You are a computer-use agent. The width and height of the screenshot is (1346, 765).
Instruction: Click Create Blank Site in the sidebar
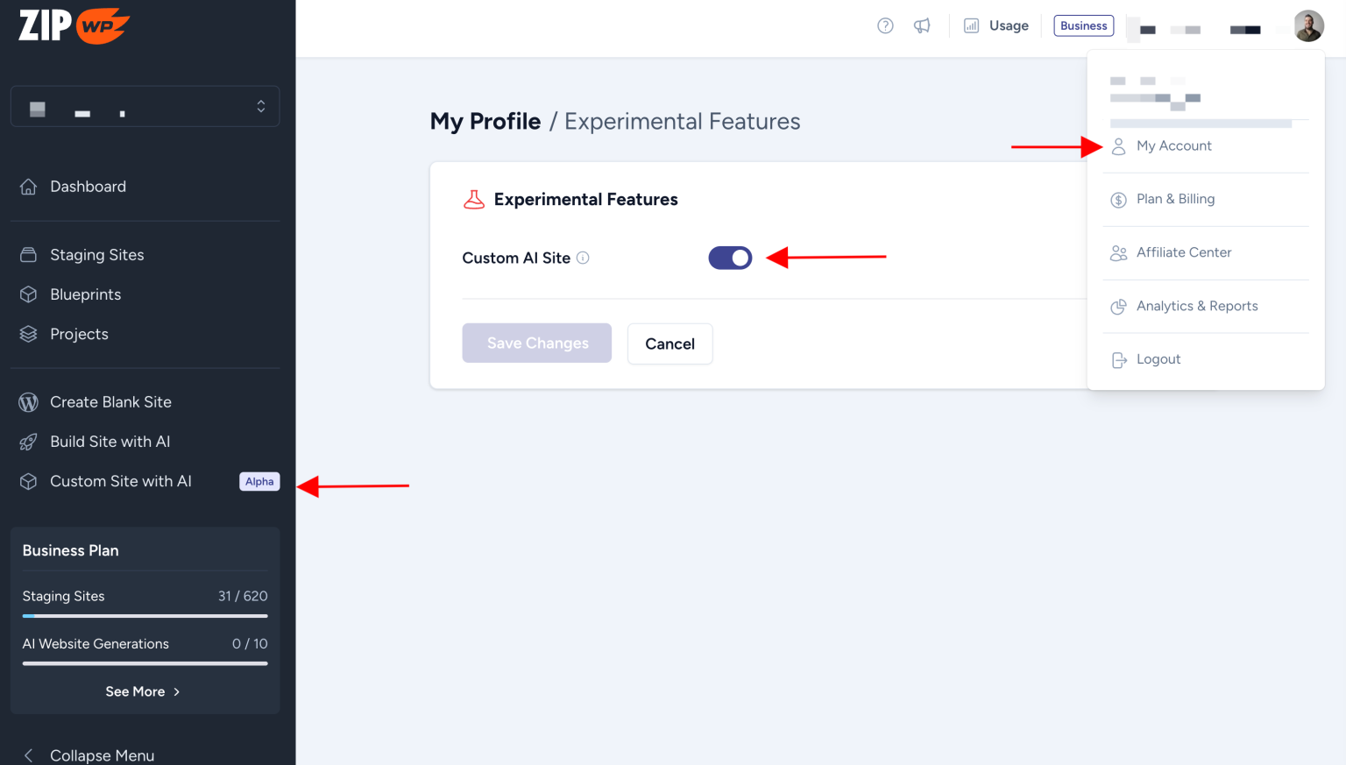point(110,401)
